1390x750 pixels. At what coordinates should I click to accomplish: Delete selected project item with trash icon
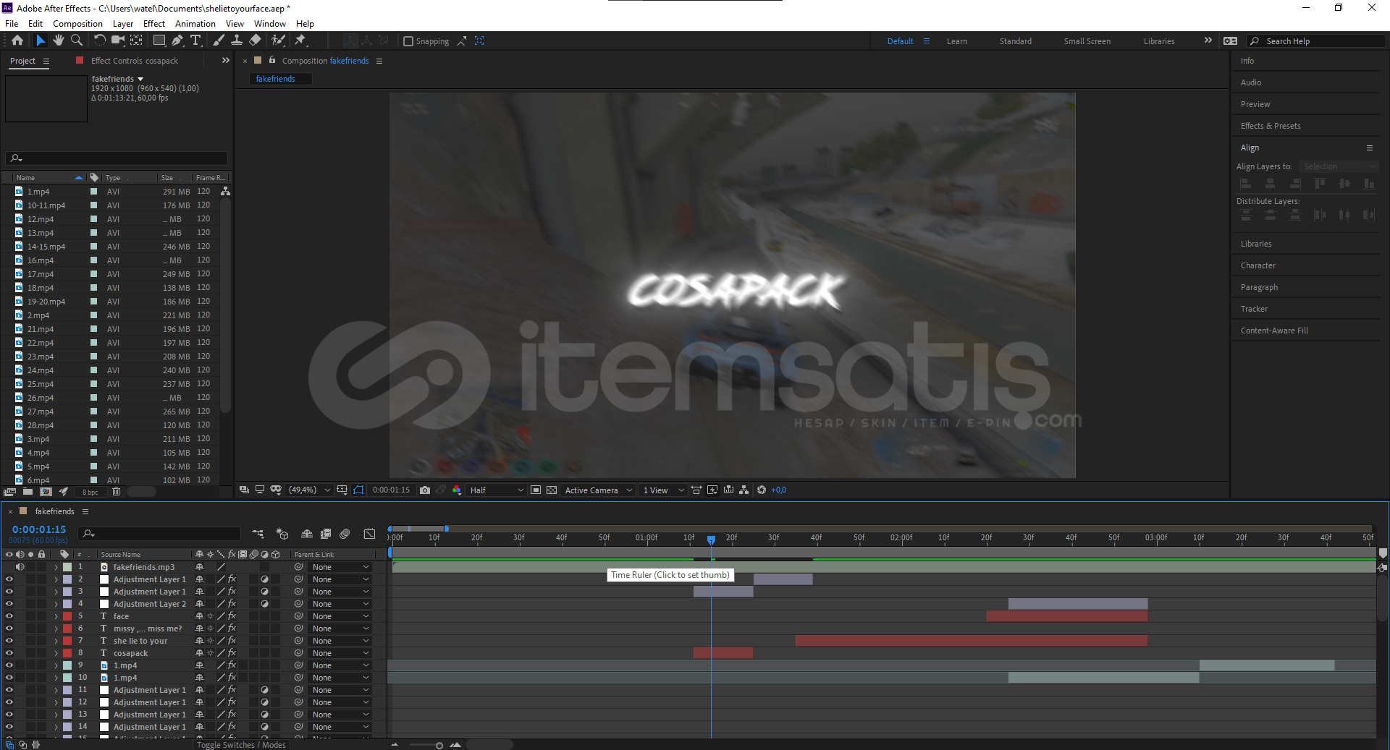pos(116,492)
